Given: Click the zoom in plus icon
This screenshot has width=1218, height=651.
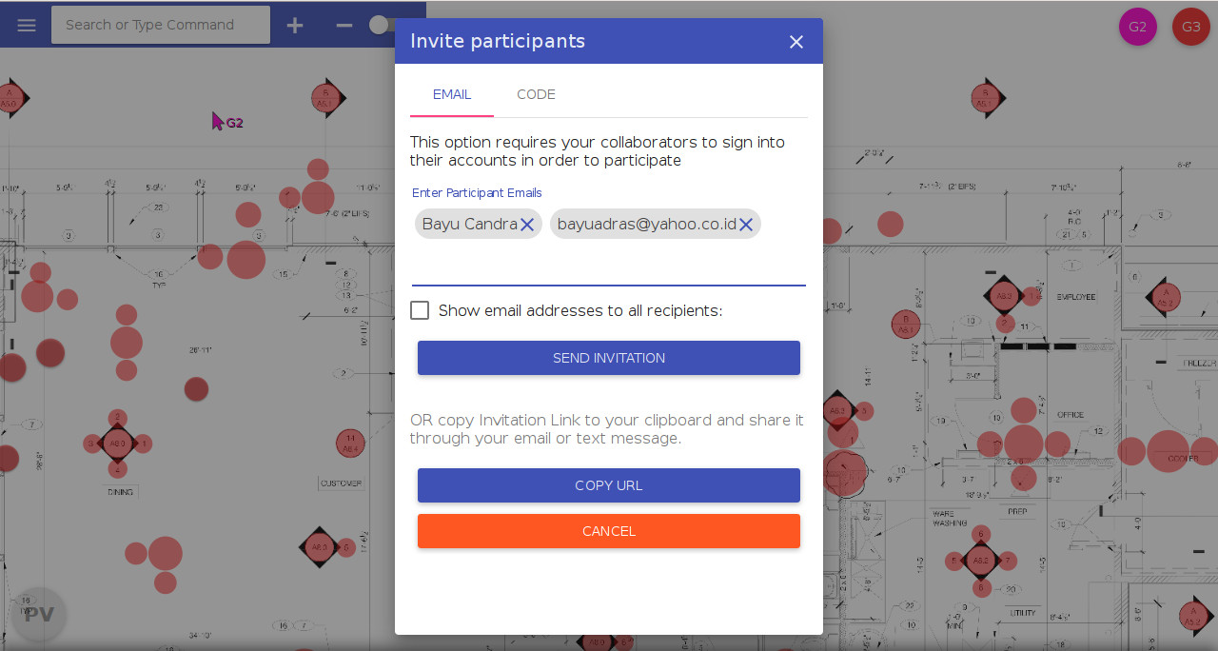Looking at the screenshot, I should click(x=295, y=25).
